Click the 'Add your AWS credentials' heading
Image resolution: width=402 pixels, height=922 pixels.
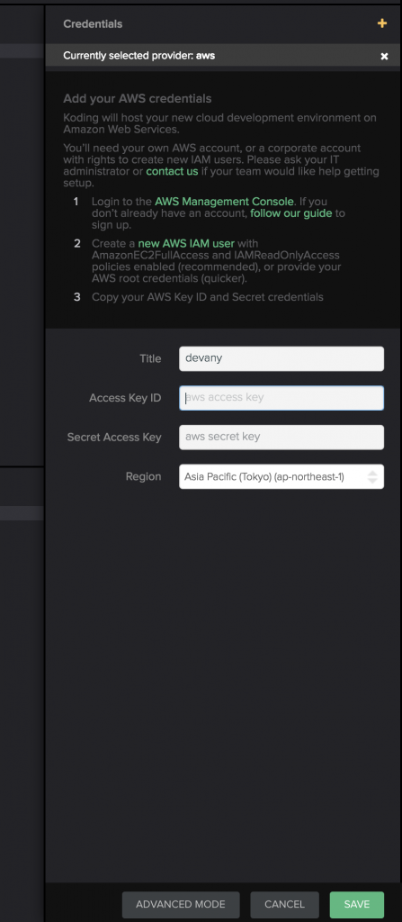click(138, 98)
